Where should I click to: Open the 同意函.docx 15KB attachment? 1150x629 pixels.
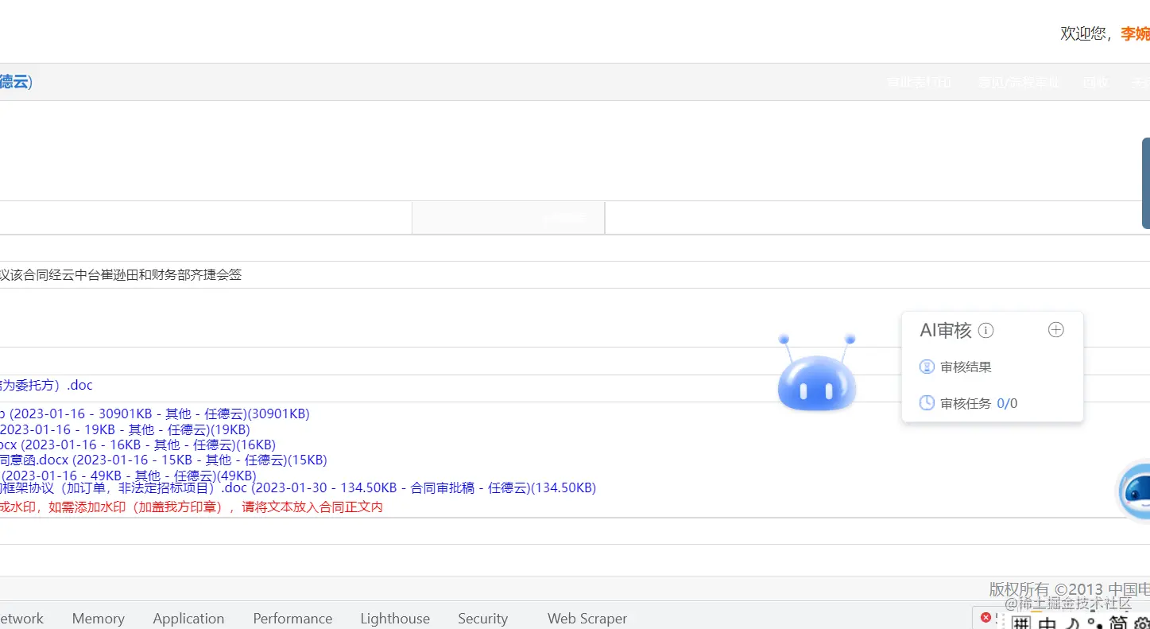[x=164, y=460]
